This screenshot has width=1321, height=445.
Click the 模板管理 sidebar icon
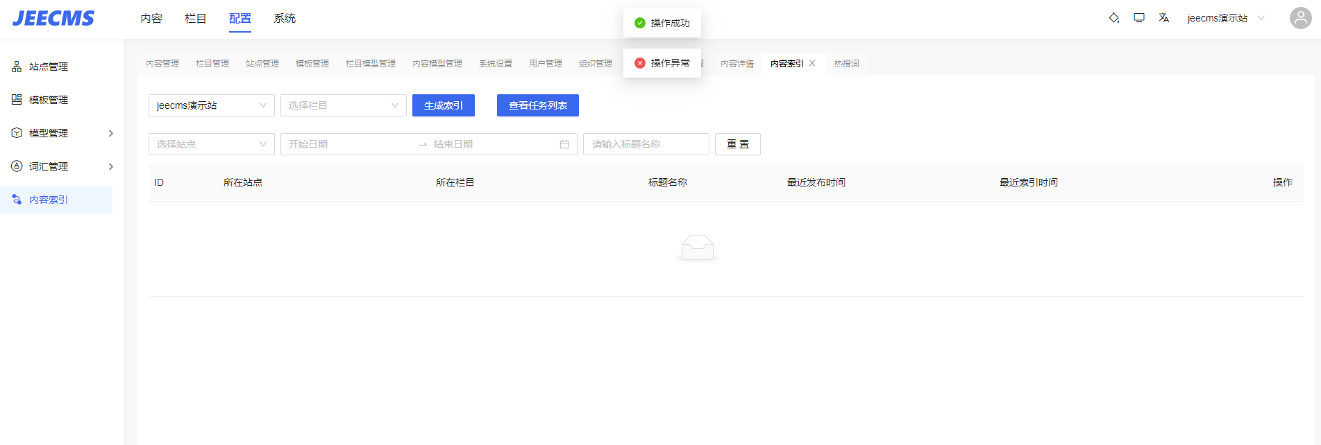point(17,100)
